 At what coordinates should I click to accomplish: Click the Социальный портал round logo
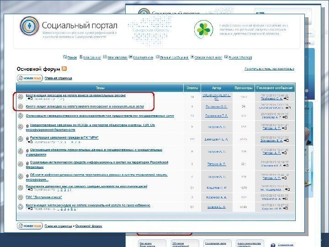pyautogui.click(x=29, y=26)
